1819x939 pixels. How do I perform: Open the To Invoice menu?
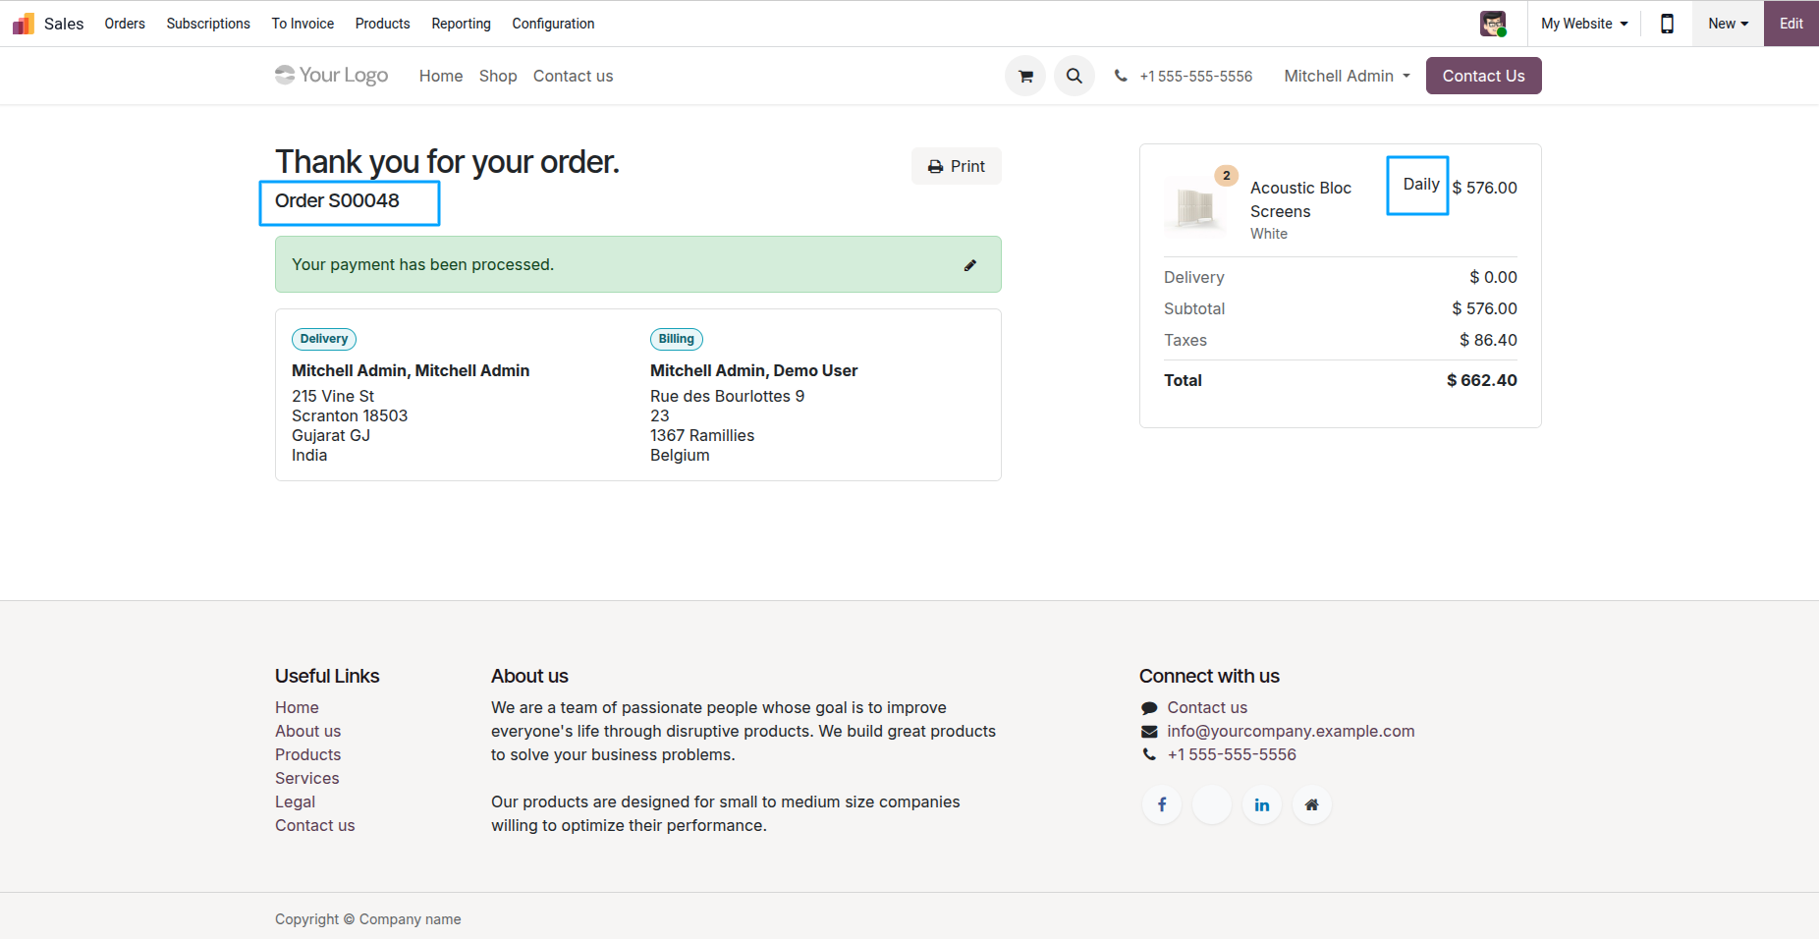303,24
